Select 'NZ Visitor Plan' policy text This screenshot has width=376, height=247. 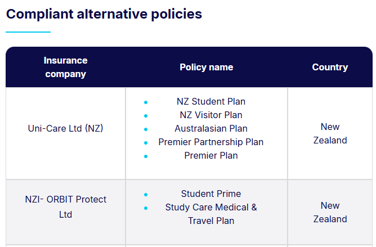pos(211,115)
